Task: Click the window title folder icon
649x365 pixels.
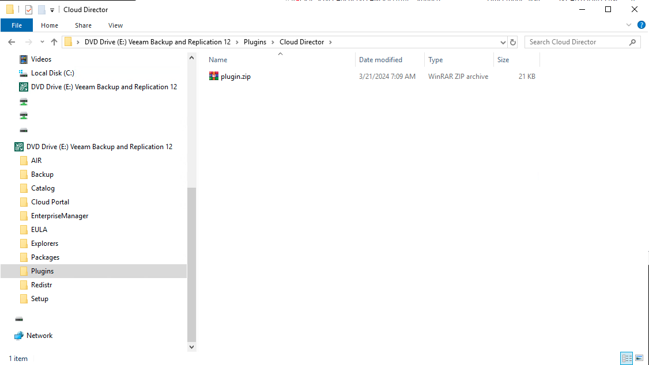Action: [x=10, y=10]
